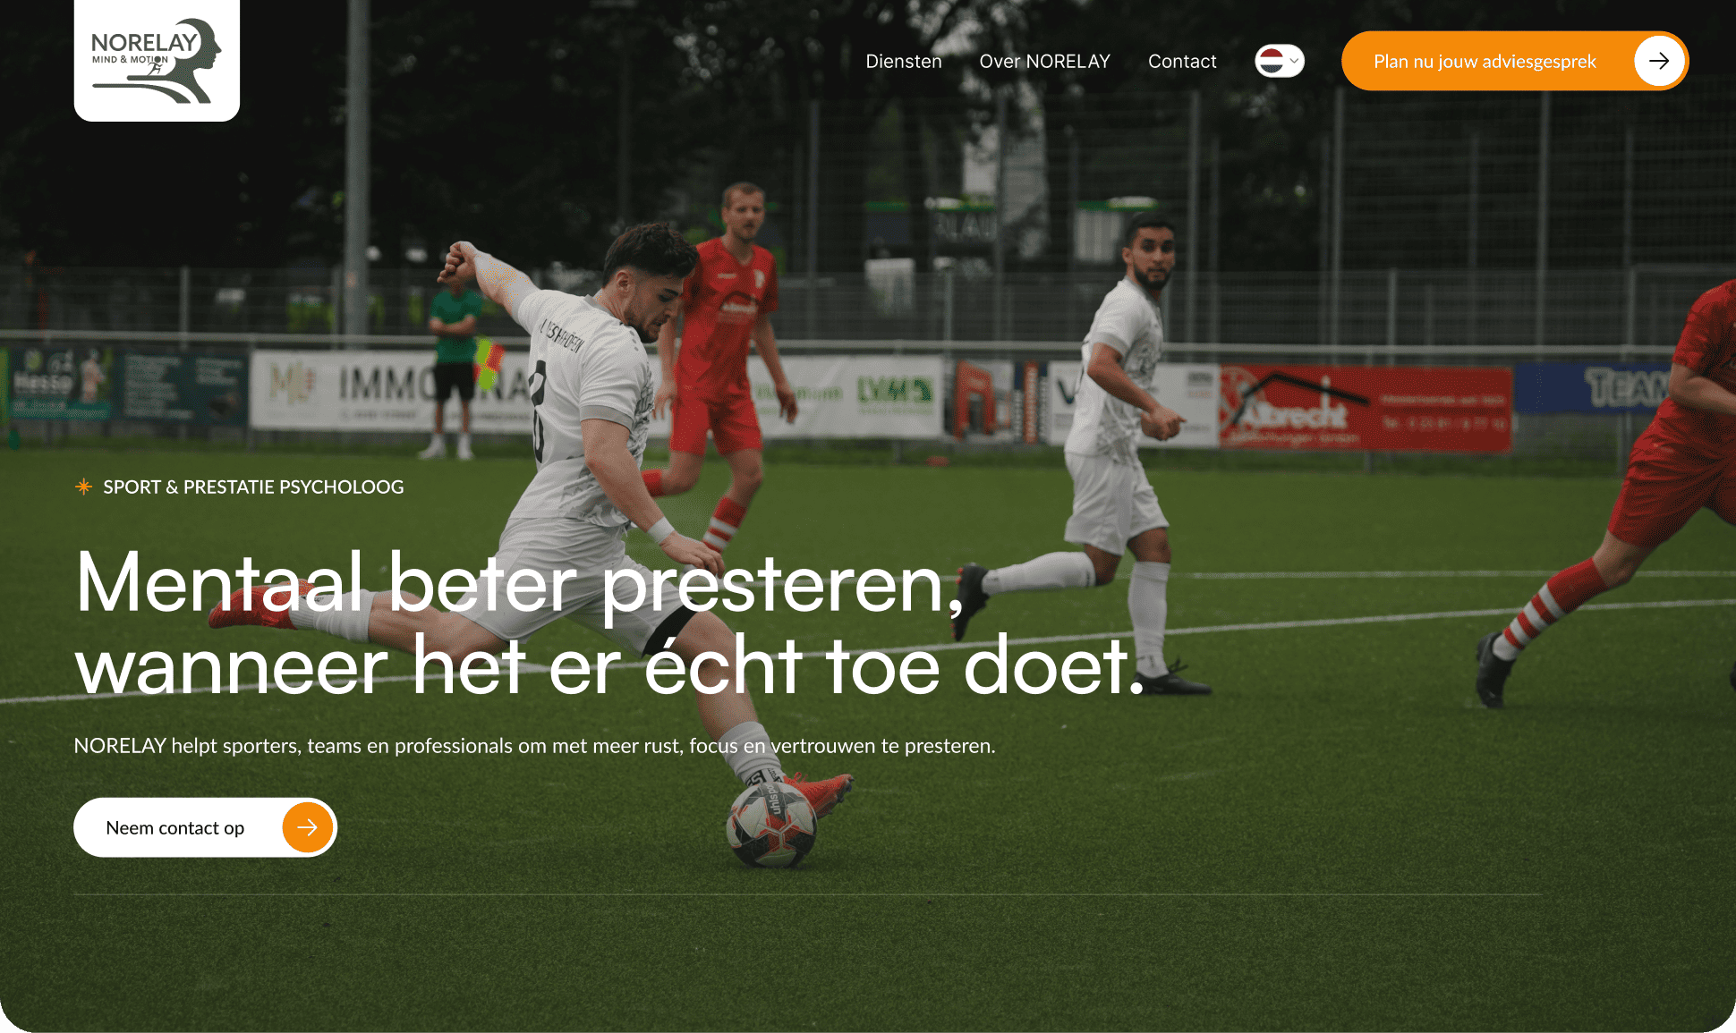1736x1033 pixels.
Task: Click the wanneer het er écht toe doet line
Action: point(610,667)
